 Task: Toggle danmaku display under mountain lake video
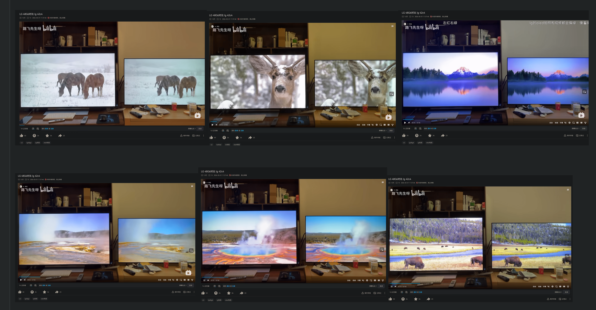coord(415,129)
